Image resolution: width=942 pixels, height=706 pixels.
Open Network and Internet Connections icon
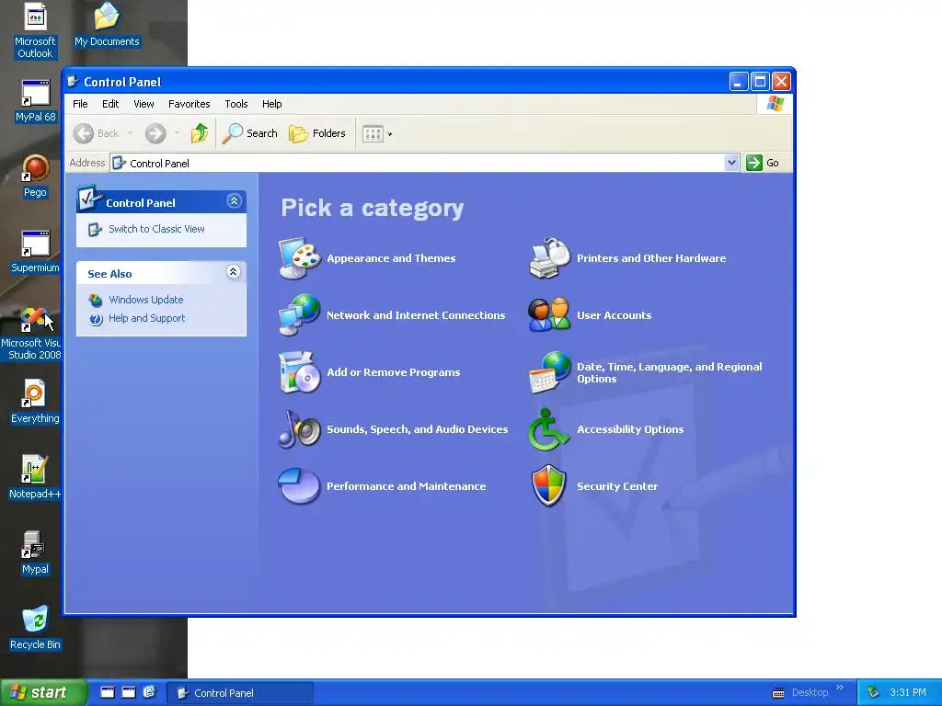299,314
